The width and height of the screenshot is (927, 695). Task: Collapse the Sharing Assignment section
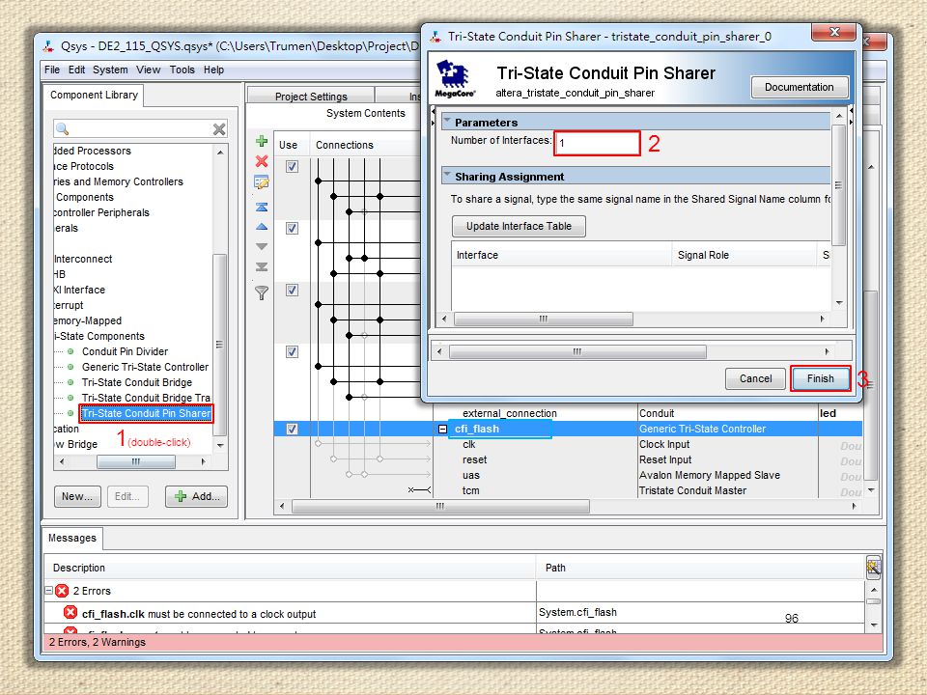coord(447,176)
